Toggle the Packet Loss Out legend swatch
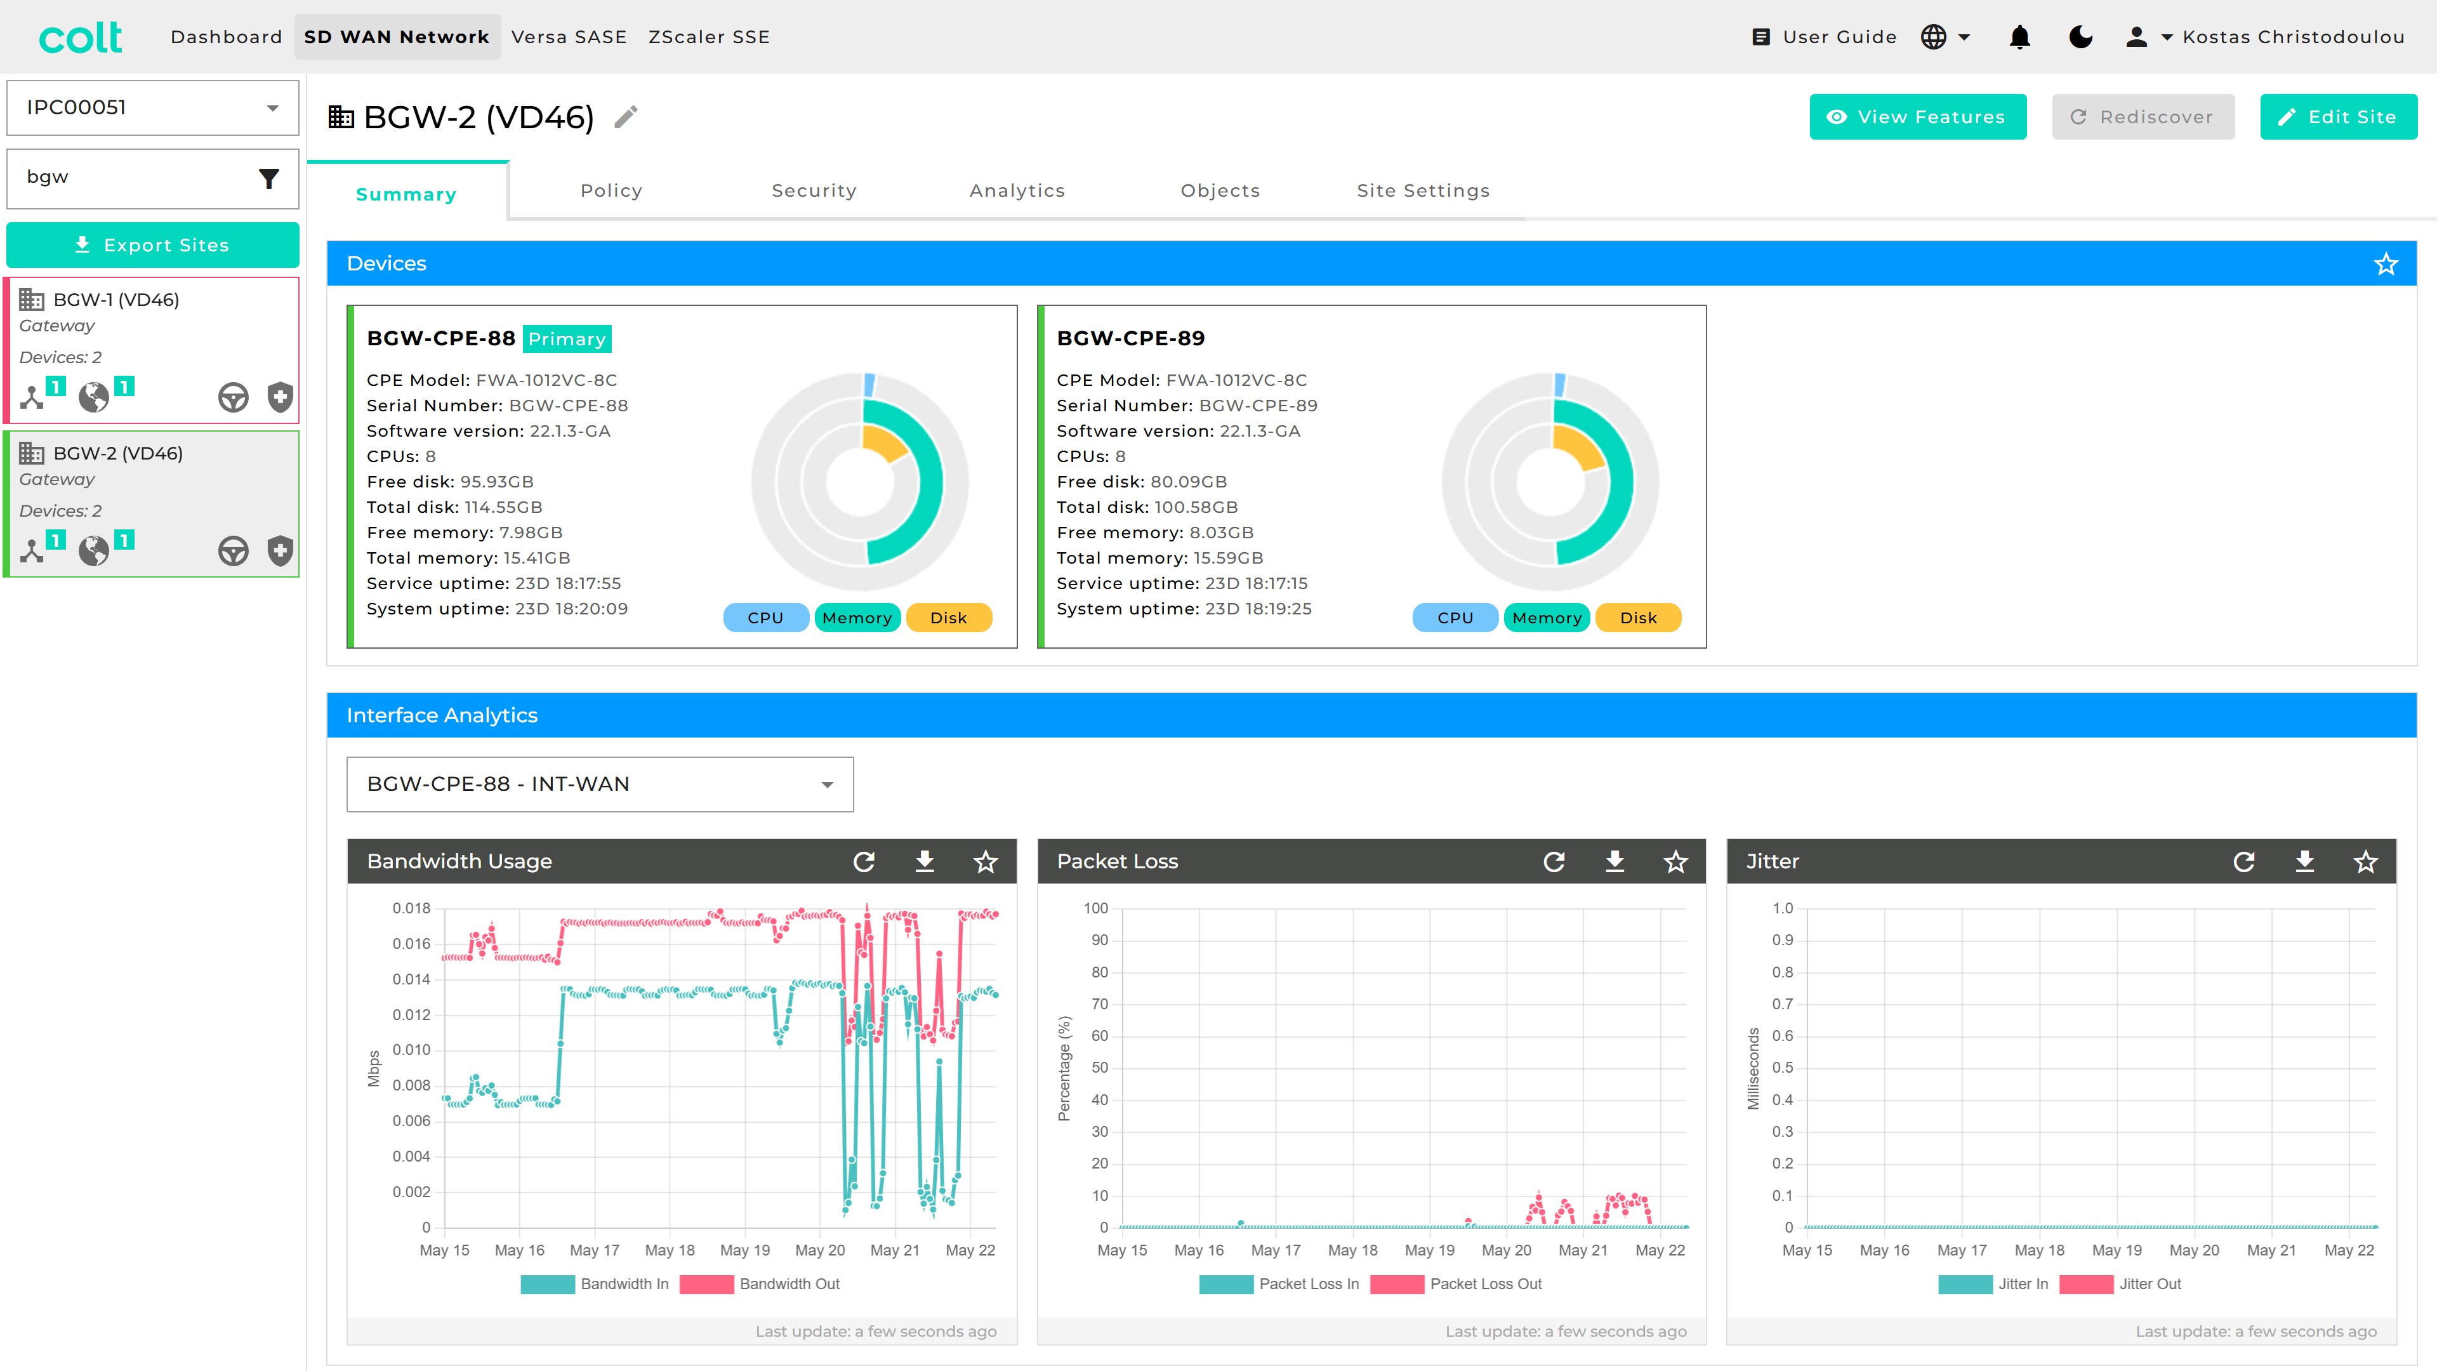This screenshot has width=2437, height=1371. click(1396, 1284)
